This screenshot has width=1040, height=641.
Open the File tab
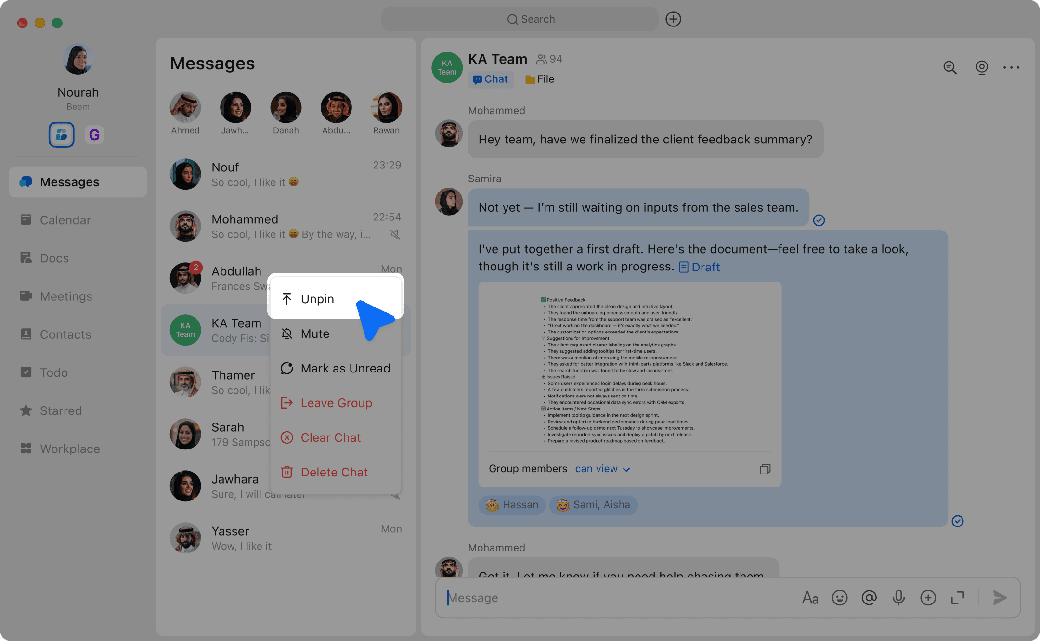click(540, 79)
